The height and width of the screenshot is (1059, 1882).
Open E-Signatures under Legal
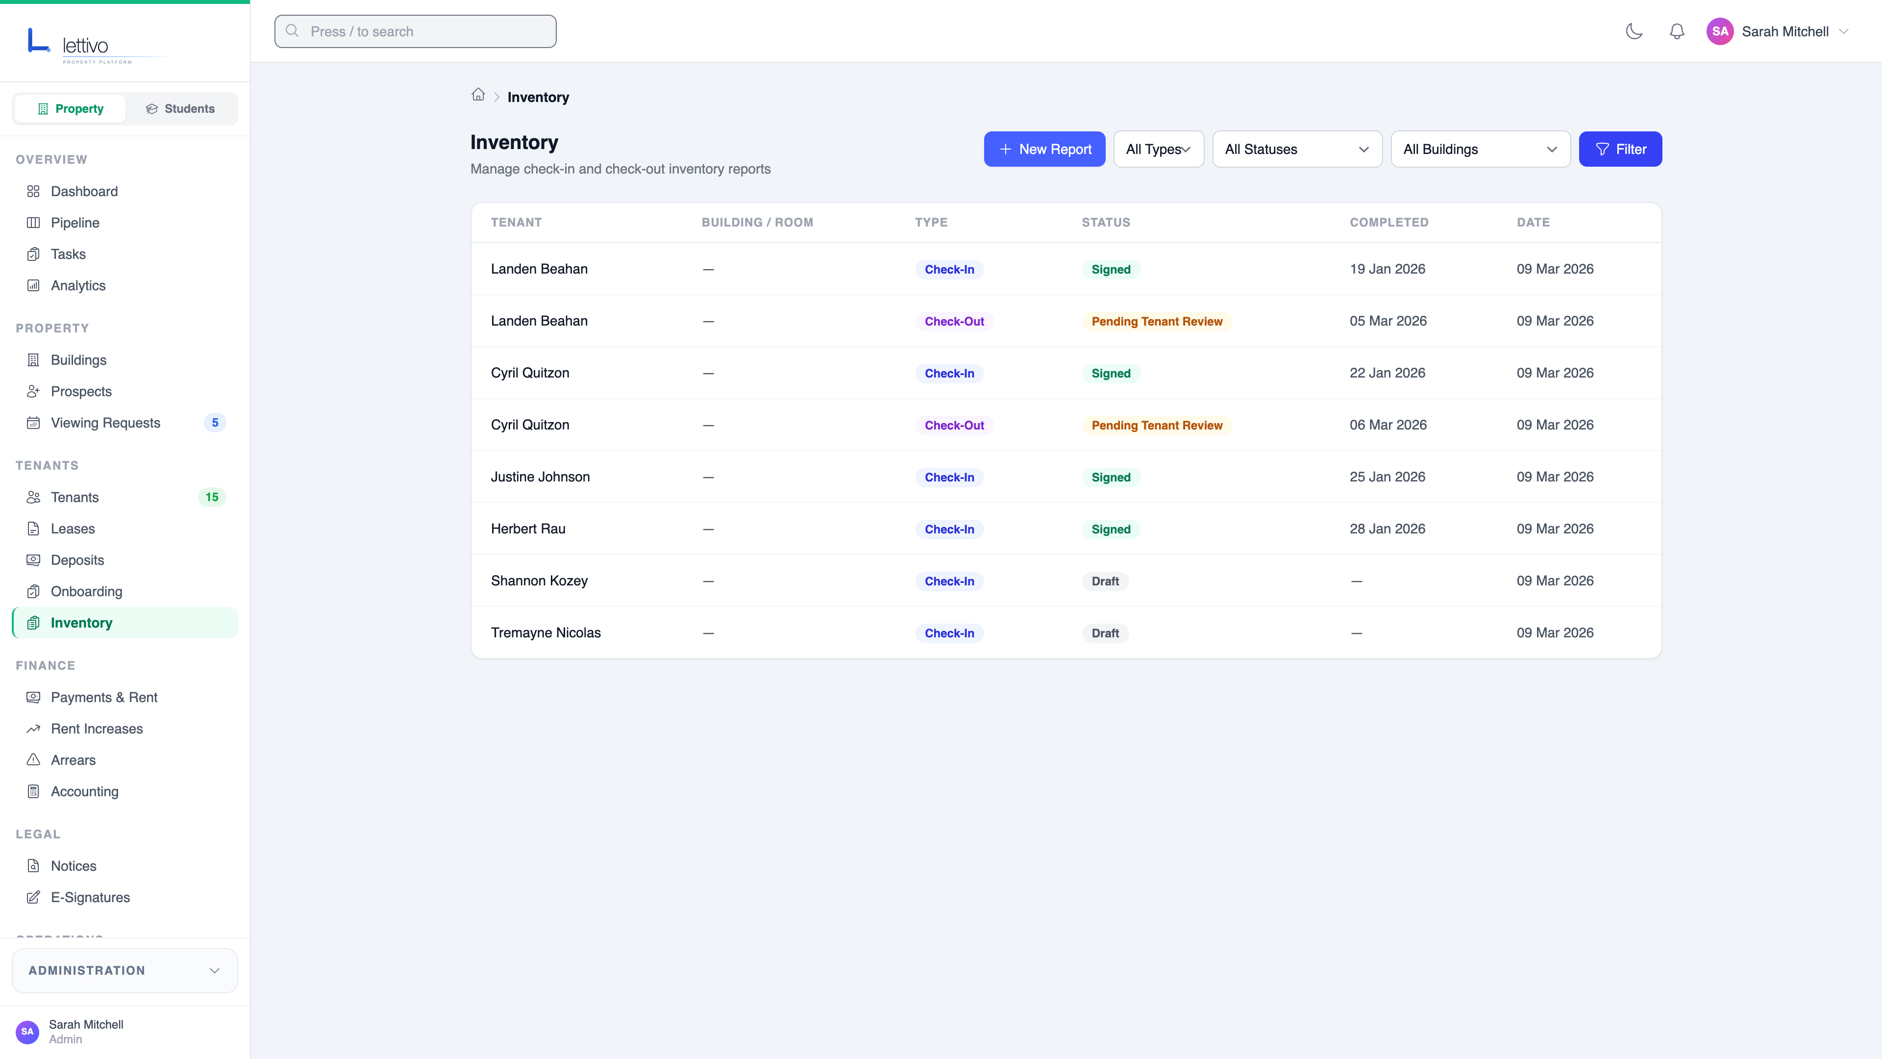[90, 898]
